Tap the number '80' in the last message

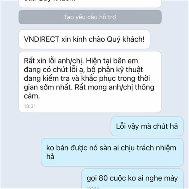(x=103, y=178)
